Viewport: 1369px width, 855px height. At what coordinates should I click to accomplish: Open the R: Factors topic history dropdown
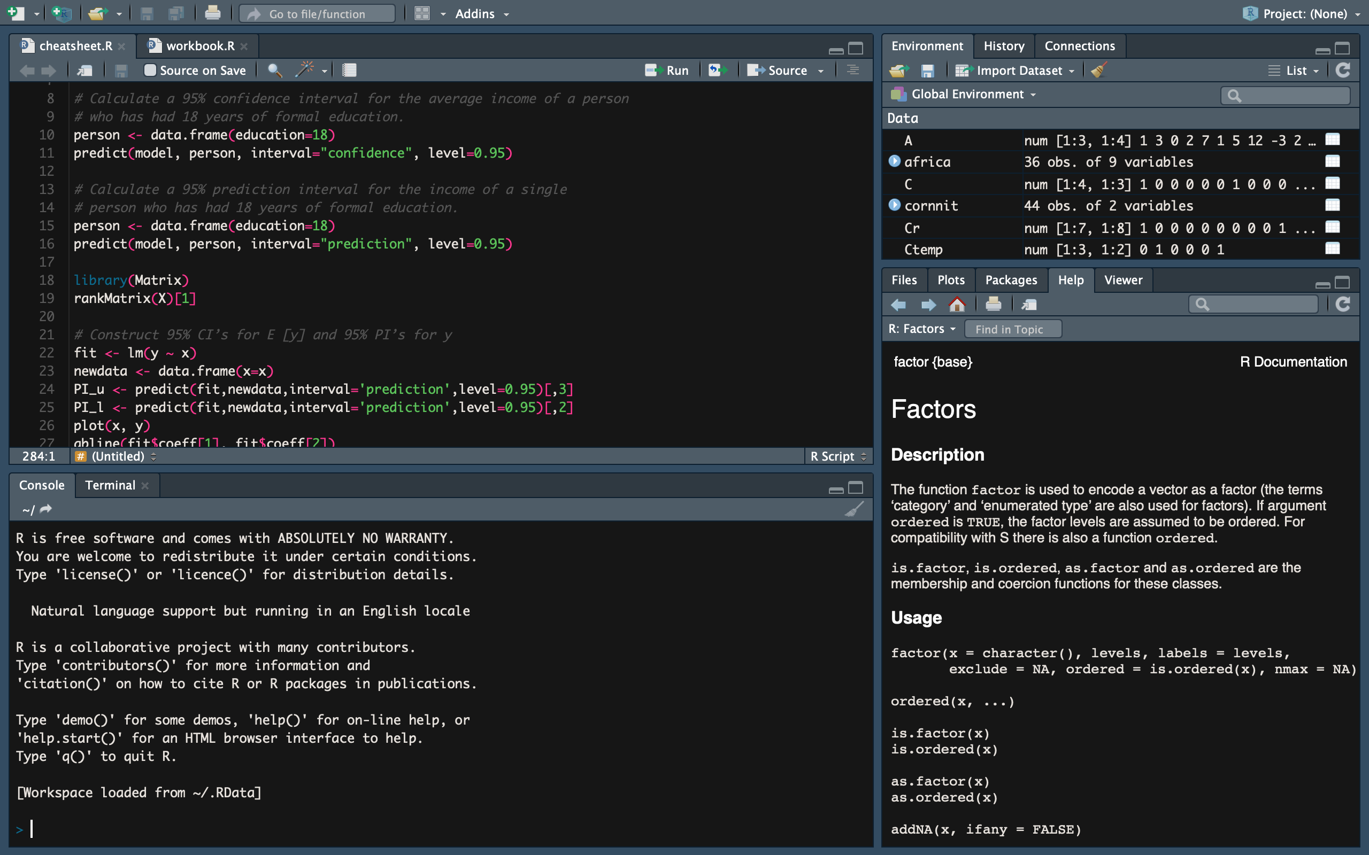(x=921, y=329)
